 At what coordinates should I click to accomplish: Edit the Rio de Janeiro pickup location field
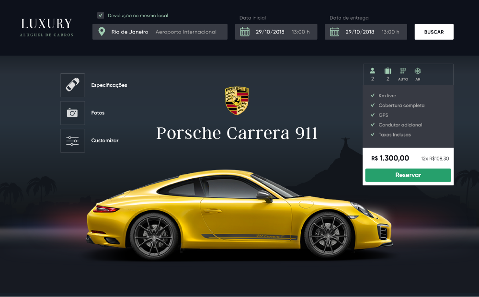(x=160, y=32)
